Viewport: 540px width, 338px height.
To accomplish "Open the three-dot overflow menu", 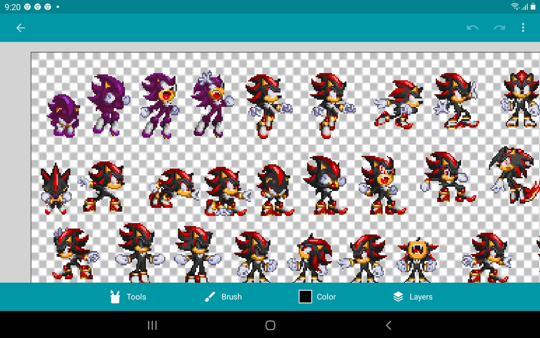I will [x=523, y=28].
